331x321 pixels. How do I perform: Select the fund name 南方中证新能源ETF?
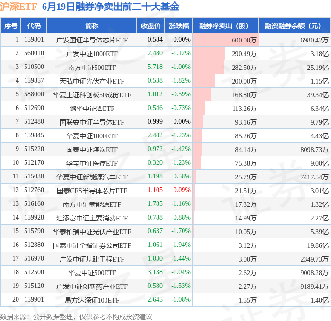(92, 204)
